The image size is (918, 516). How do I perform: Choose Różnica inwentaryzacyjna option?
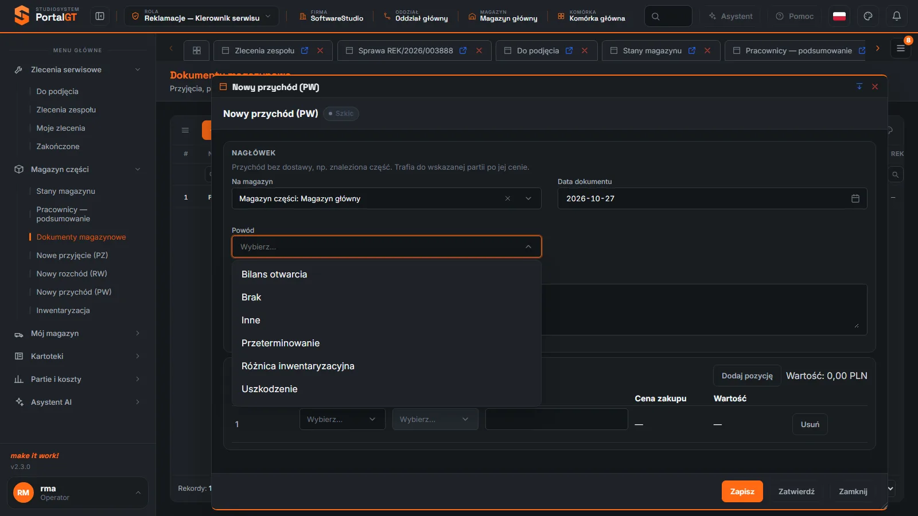tap(387, 366)
